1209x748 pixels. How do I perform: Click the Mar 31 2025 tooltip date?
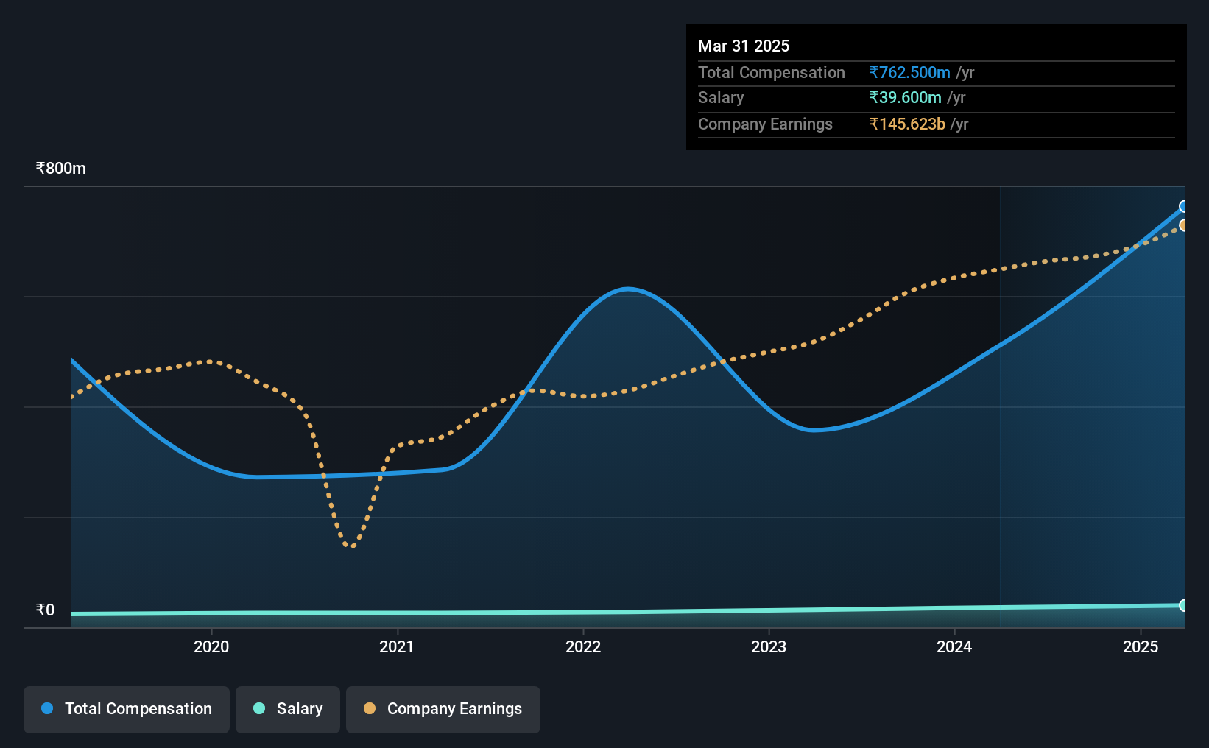[744, 46]
